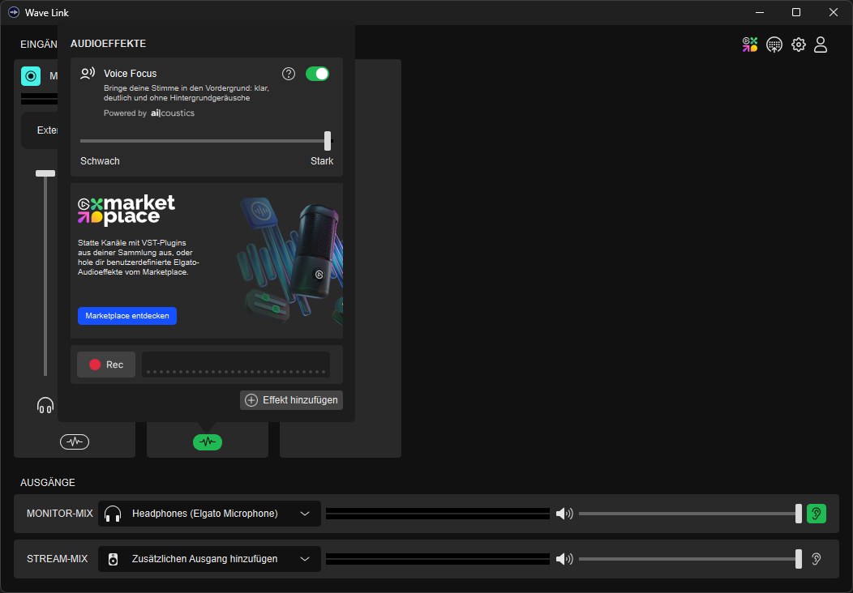Image resolution: width=853 pixels, height=593 pixels.
Task: Start recording with the Rec button
Action: (x=106, y=365)
